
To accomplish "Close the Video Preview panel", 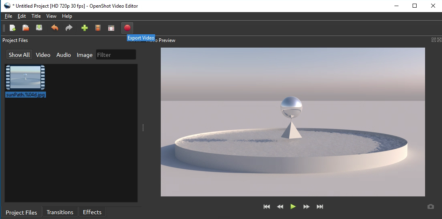I will (x=439, y=40).
